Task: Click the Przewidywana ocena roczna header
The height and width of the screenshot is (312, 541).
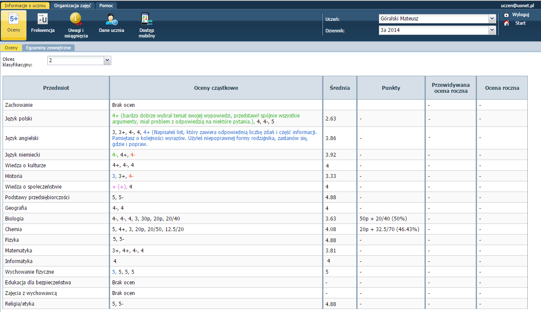Action: pyautogui.click(x=451, y=88)
